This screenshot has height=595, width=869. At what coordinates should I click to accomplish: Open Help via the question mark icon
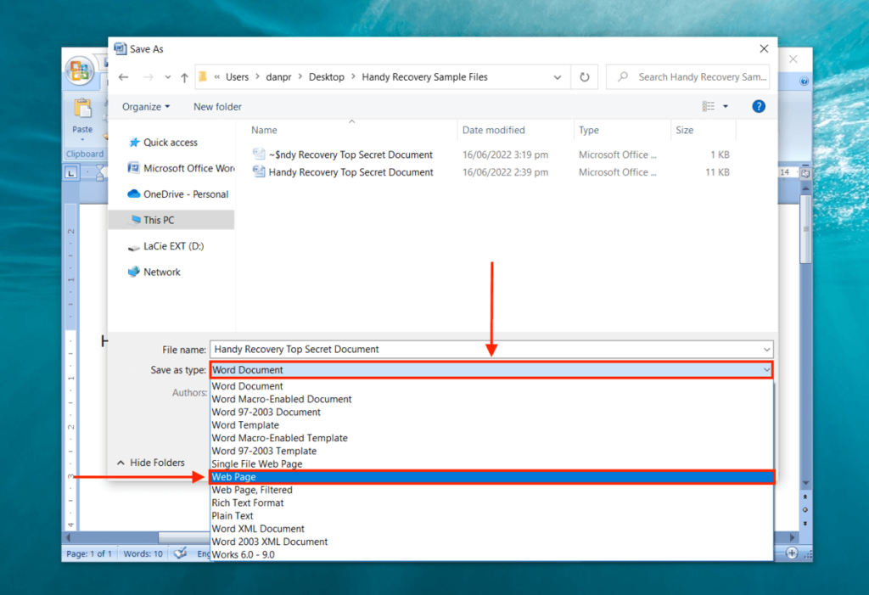tap(758, 106)
